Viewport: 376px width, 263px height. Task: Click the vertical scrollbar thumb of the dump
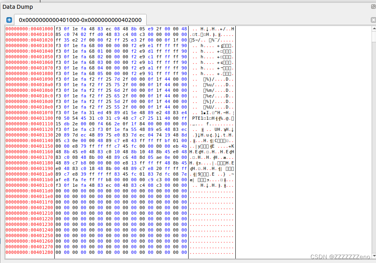coord(374,36)
